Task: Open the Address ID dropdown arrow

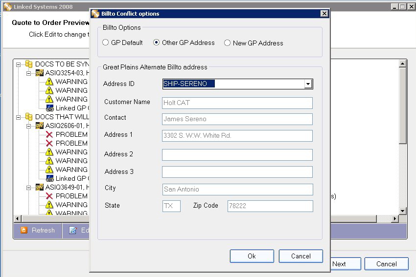Action: pos(308,84)
